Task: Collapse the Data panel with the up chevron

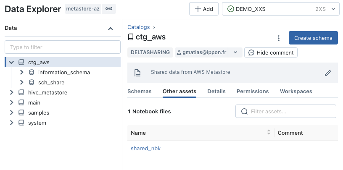Action: (x=111, y=29)
